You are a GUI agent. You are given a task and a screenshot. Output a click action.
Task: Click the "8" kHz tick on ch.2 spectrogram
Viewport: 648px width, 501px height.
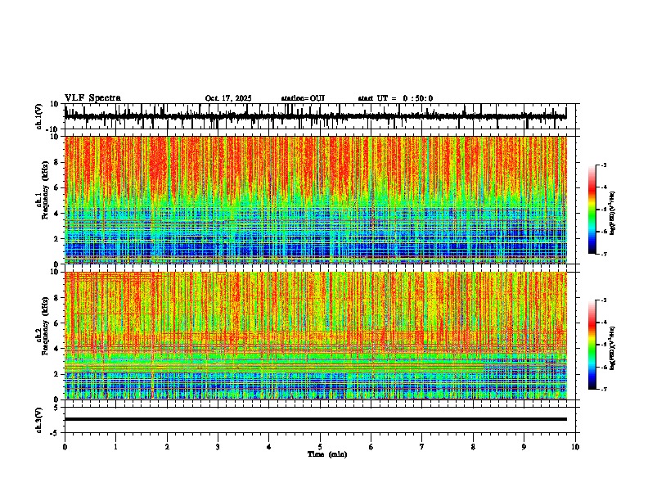point(56,298)
